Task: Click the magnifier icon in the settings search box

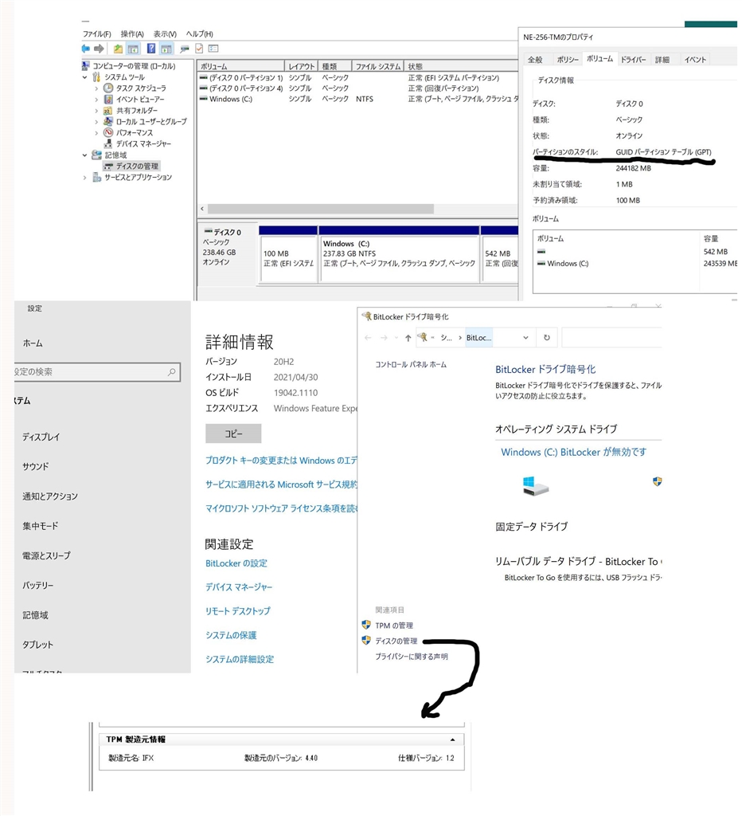Action: [172, 371]
